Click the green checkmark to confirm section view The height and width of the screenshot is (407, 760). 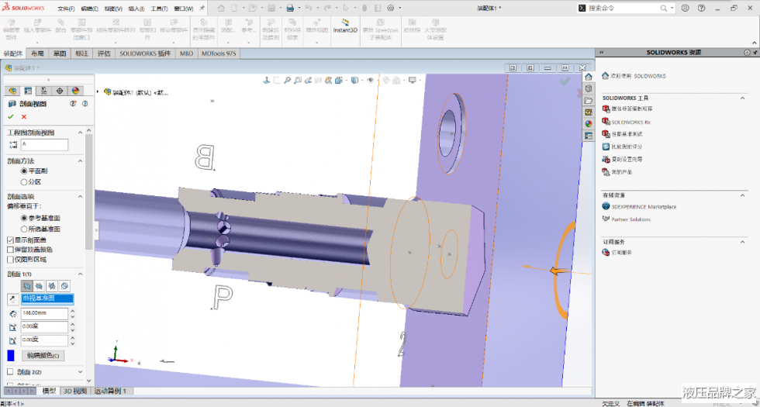pos(11,116)
